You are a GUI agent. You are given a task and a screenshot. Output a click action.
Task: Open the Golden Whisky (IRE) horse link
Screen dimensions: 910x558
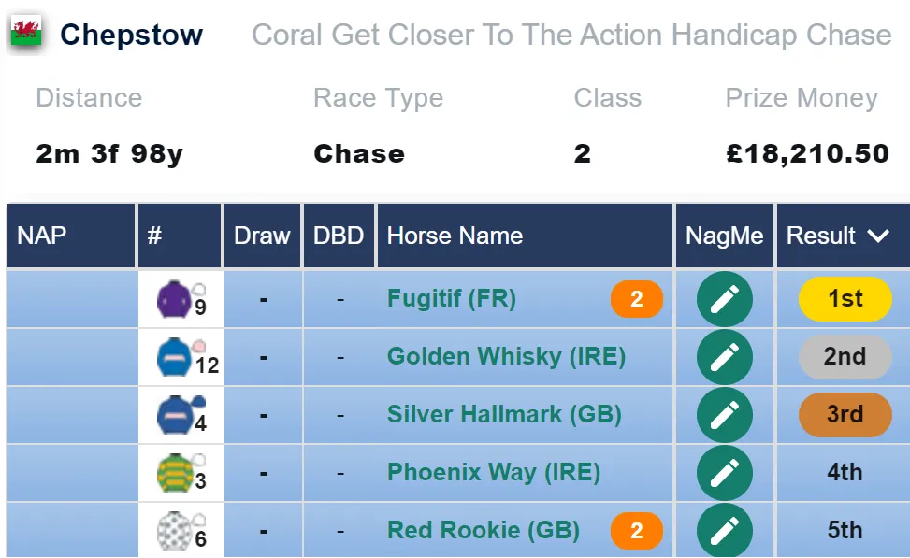506,356
